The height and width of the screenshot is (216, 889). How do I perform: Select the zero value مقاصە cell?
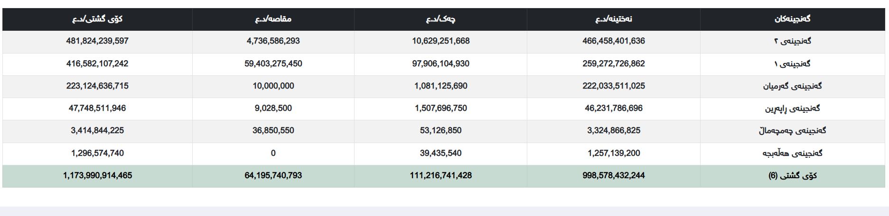click(x=273, y=153)
